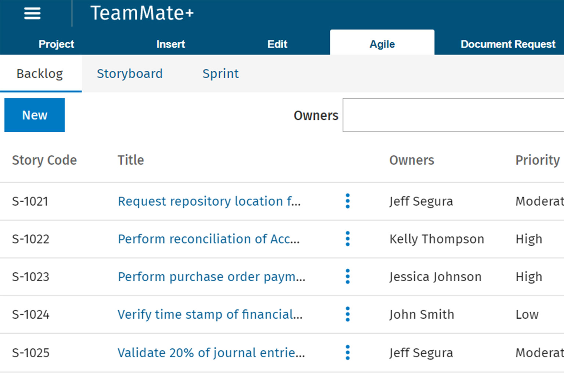Open the three-dot menu for story S-1024

click(347, 314)
